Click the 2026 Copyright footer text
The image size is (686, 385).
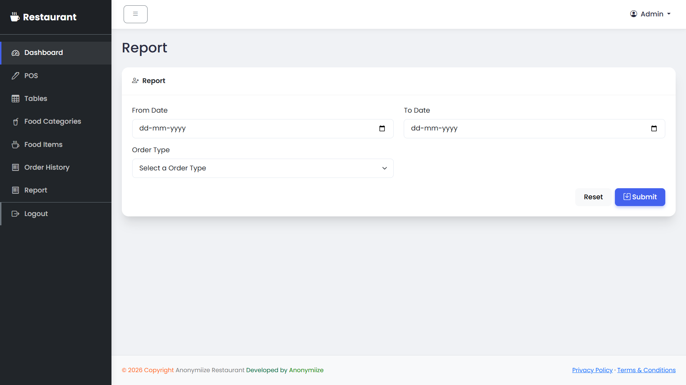click(x=148, y=370)
